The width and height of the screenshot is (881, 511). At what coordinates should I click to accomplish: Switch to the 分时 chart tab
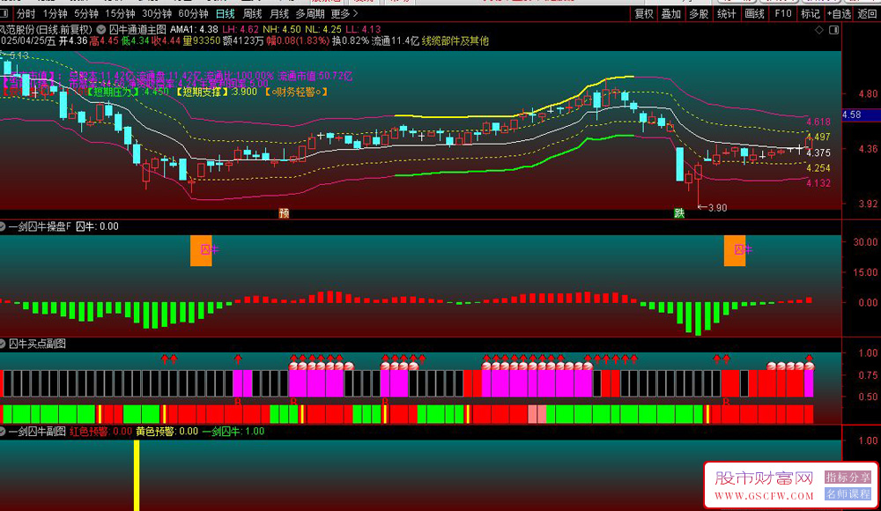26,13
